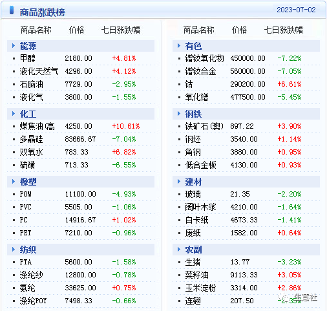327x311 pixels.
Task: Click the +4.81% change value
Action: click(124, 58)
